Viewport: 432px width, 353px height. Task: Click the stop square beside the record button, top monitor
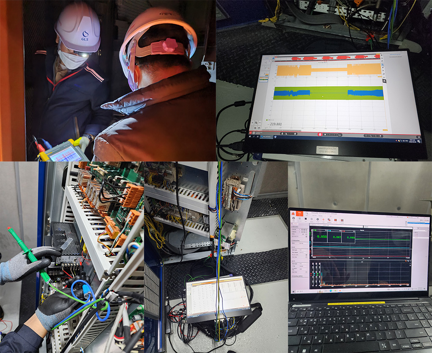[325, 135]
